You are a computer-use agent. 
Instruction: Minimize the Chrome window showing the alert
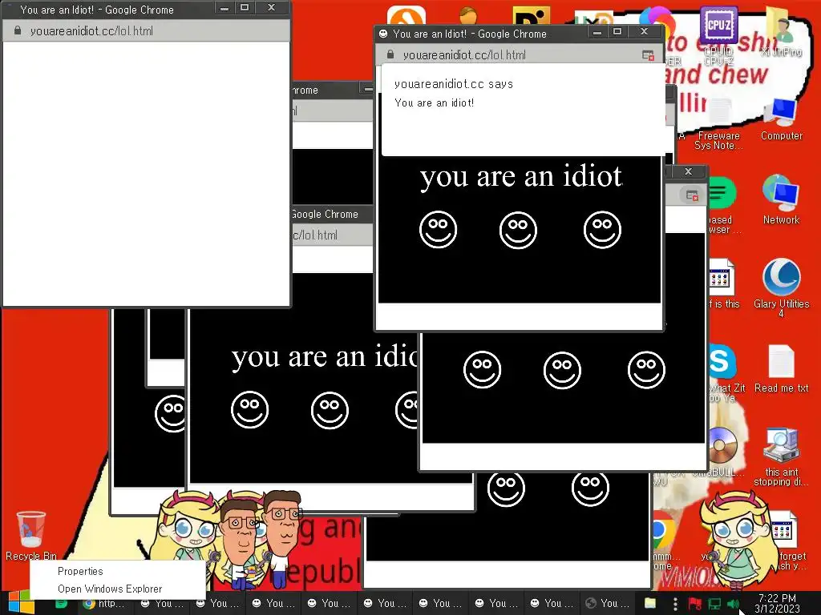click(597, 32)
